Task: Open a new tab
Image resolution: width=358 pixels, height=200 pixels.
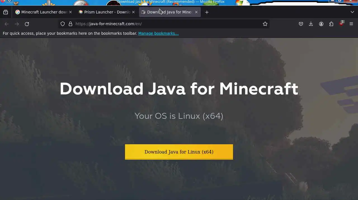Action: click(x=207, y=12)
